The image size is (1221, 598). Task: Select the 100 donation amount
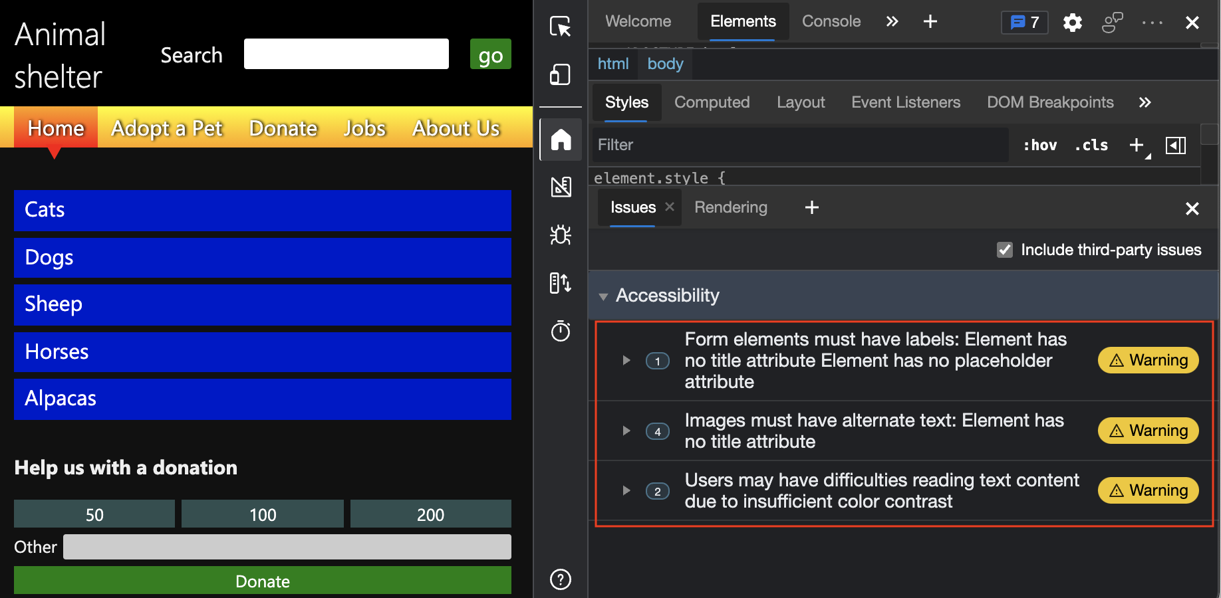pos(262,514)
